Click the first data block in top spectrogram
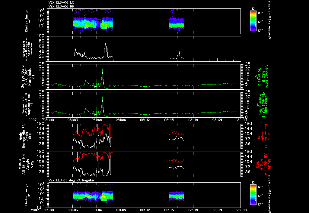The height and width of the screenshot is (213, 309). 93,20
